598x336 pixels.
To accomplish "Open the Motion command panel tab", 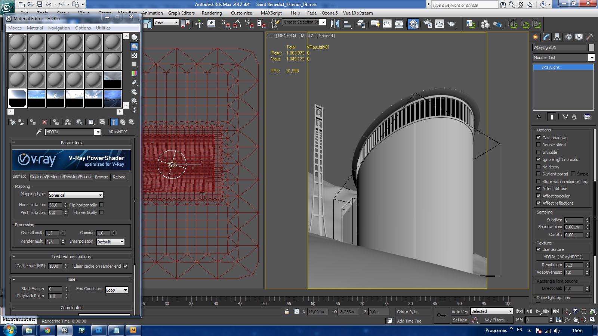I will tap(568, 37).
